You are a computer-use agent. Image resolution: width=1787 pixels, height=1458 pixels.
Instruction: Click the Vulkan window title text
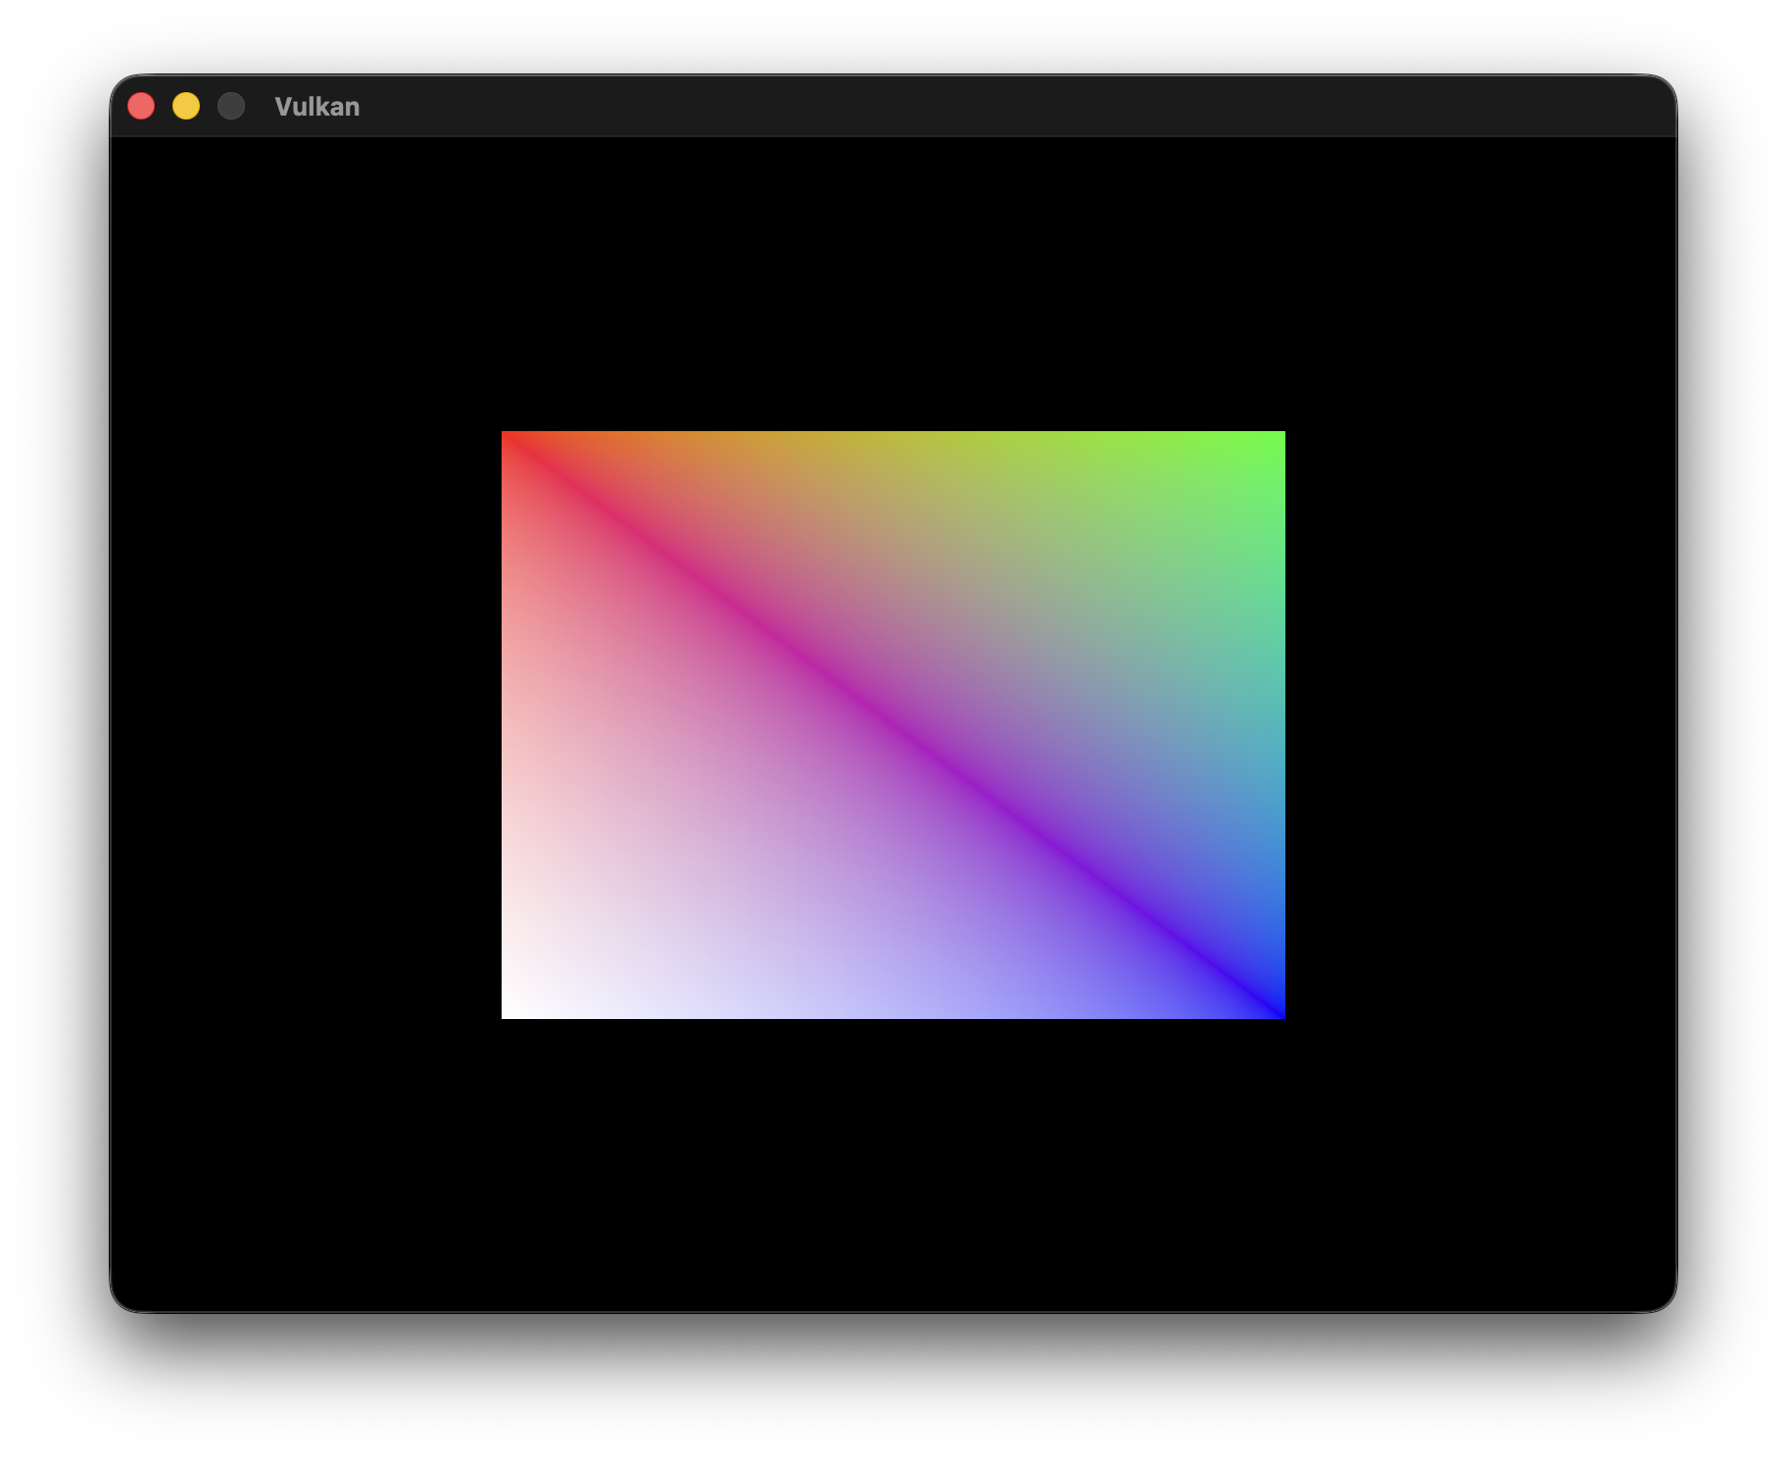317,107
